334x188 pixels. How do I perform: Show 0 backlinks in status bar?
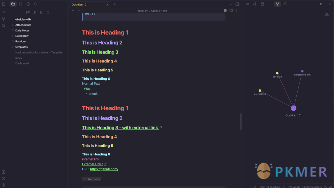pyautogui.click(x=274, y=186)
